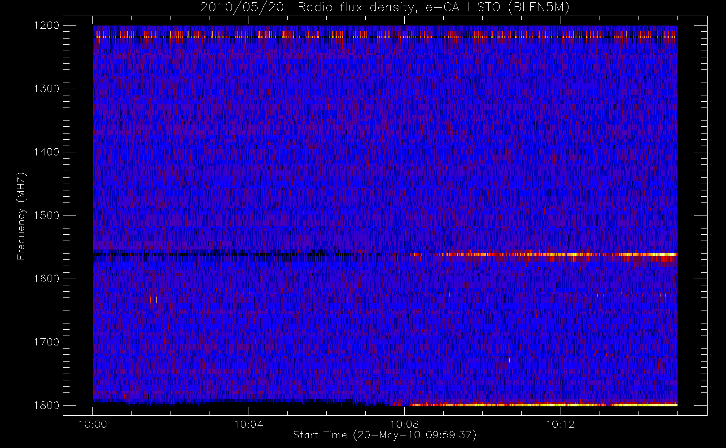726x448 pixels.
Task: Click the 1200 frequency tick label
Action: pos(47,26)
